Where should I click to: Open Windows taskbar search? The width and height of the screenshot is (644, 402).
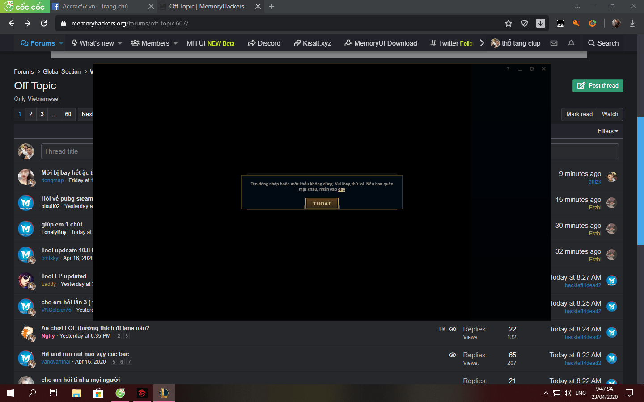tap(32, 393)
